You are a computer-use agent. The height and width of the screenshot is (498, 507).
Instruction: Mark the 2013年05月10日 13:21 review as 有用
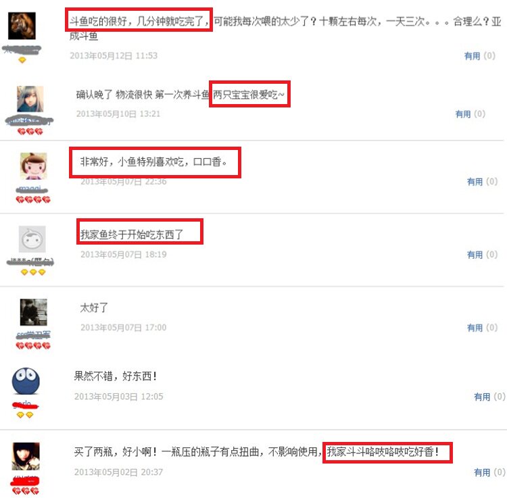click(462, 114)
